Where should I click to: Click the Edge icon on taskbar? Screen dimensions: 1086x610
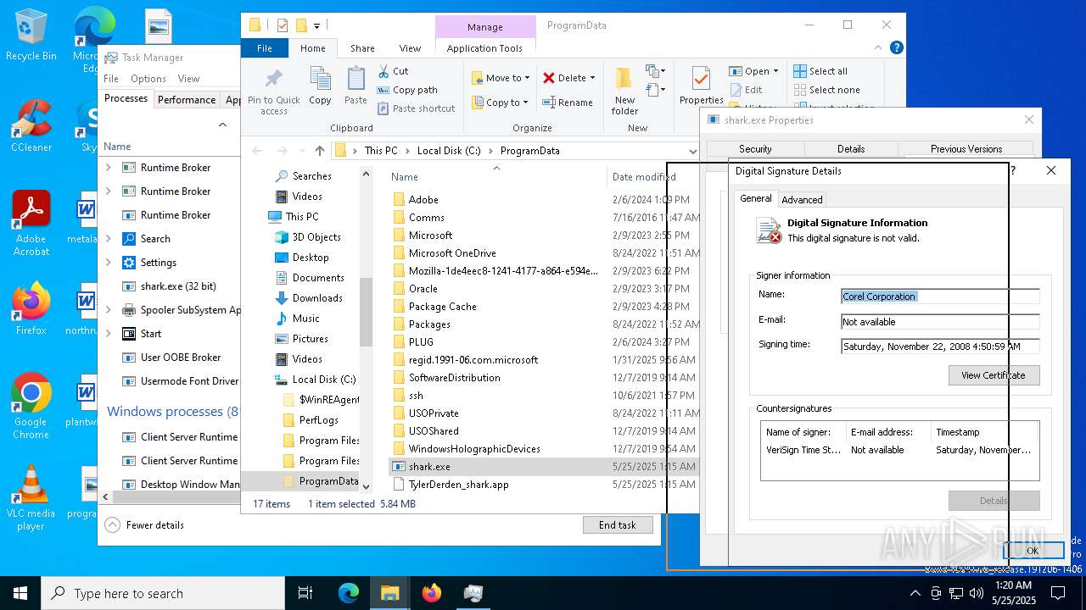tap(349, 593)
